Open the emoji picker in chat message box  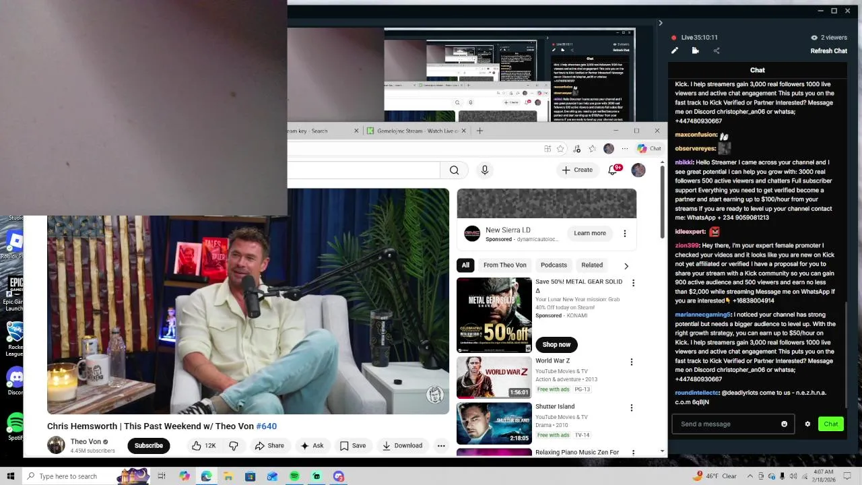[x=784, y=424]
